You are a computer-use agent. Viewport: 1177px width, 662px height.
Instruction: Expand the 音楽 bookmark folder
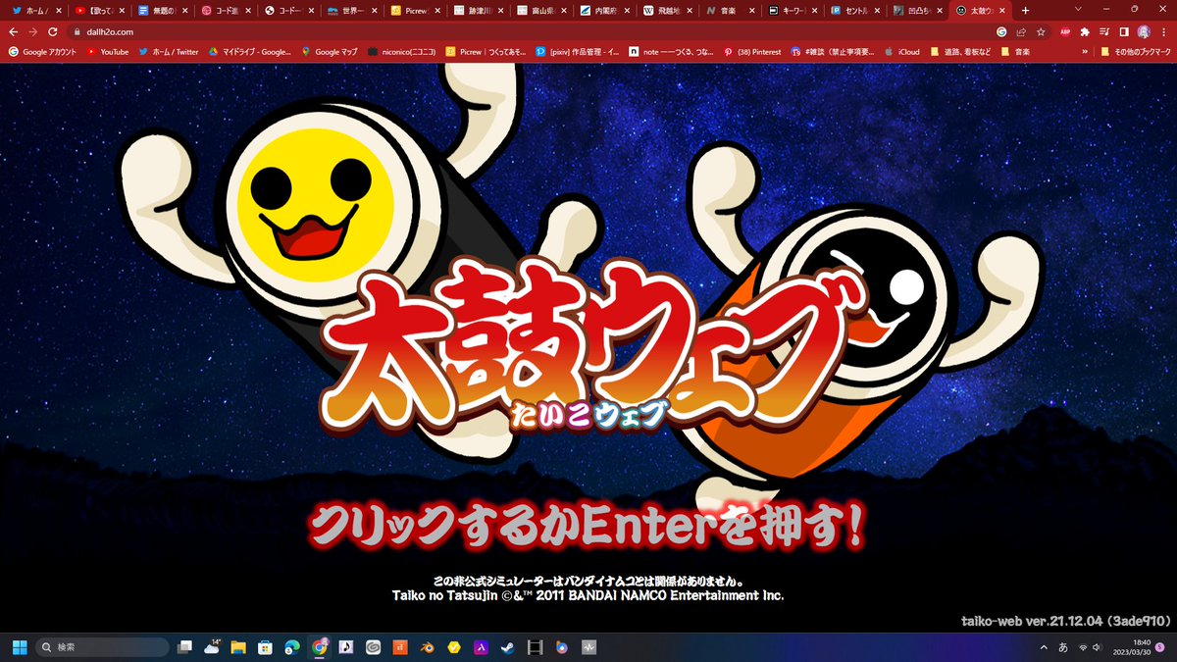[1016, 51]
